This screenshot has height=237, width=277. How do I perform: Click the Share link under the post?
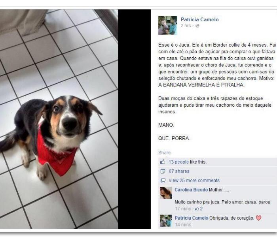(x=164, y=152)
